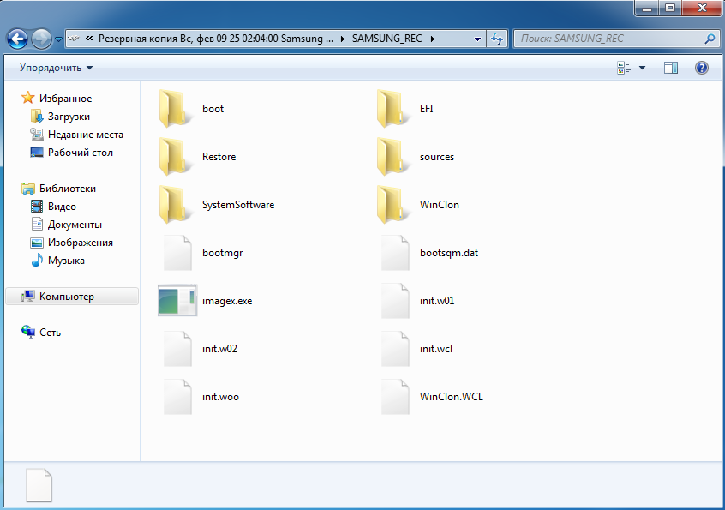725x510 pixels.
Task: Select the WinClon folder icon
Action: 393,204
